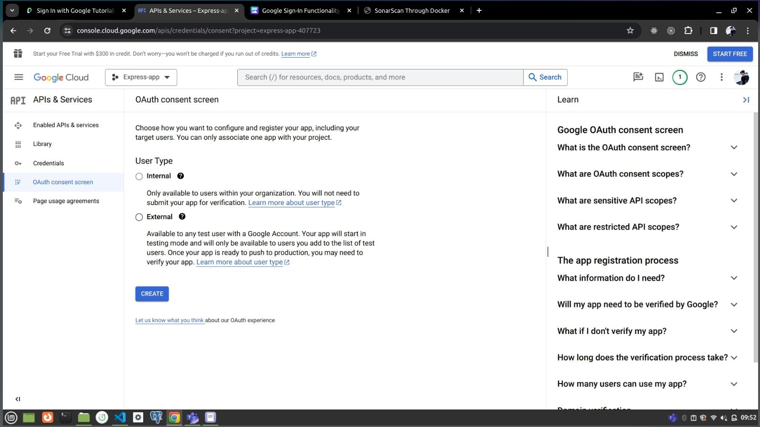Click the START FREE button
760x427 pixels.
[x=730, y=54]
